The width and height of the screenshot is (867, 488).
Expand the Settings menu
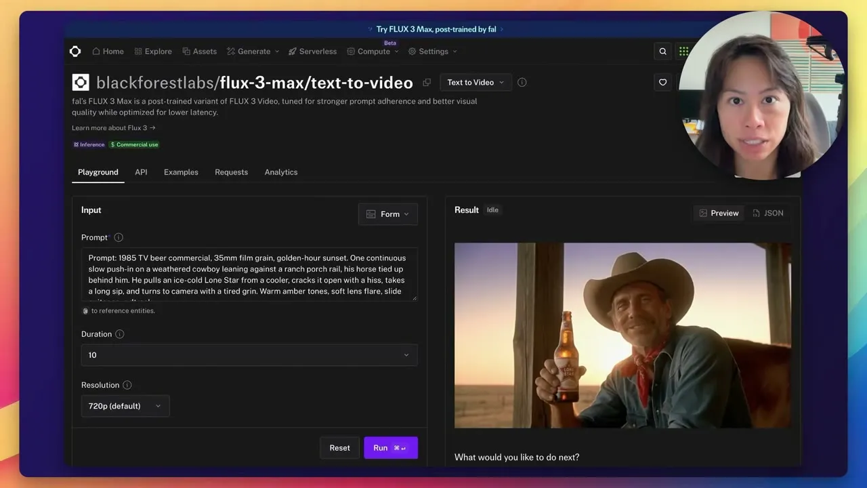click(432, 52)
